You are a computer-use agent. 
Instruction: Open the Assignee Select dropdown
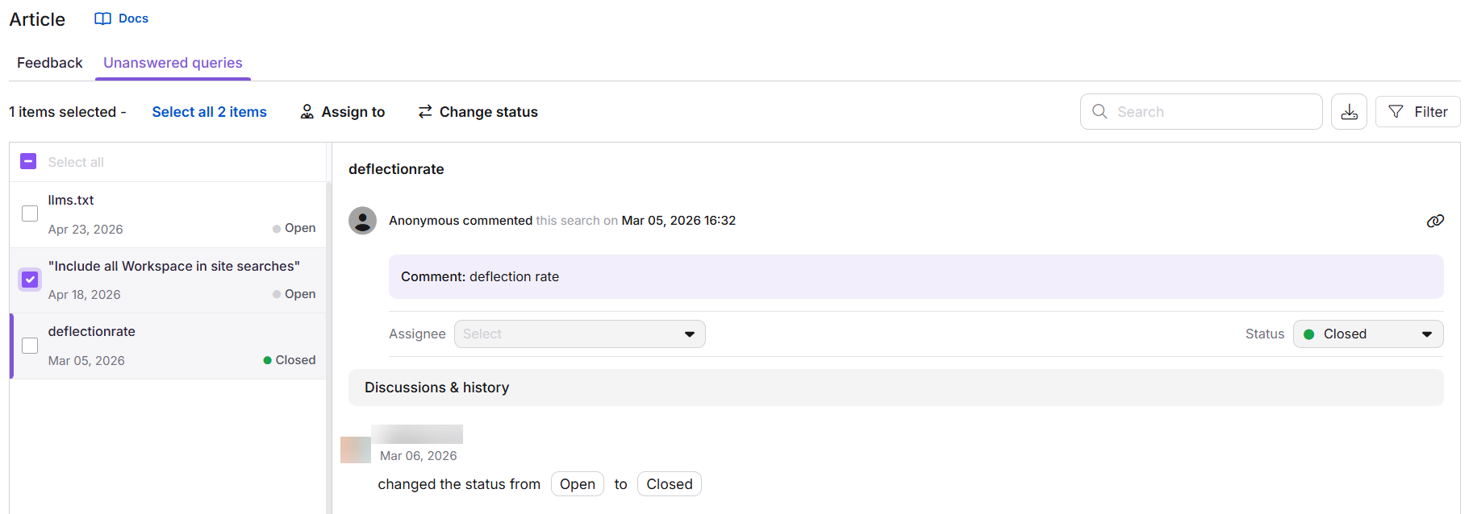(x=579, y=334)
